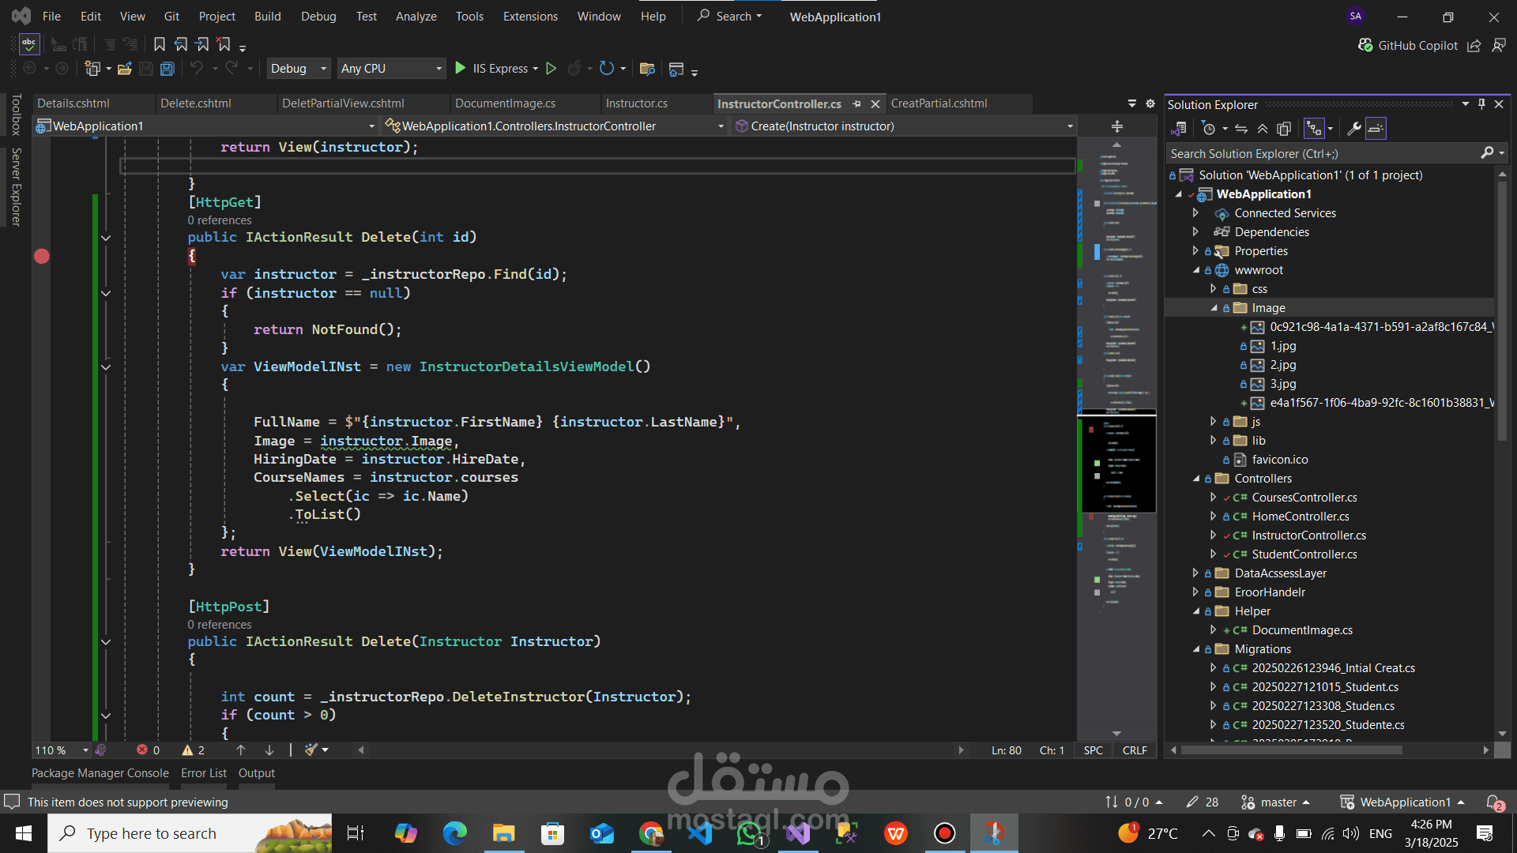The height and width of the screenshot is (853, 1517).
Task: Collapse the HttpGet Delete(int id) method
Action: [106, 238]
